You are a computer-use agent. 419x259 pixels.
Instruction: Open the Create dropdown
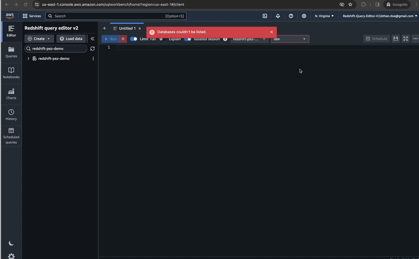(39, 39)
